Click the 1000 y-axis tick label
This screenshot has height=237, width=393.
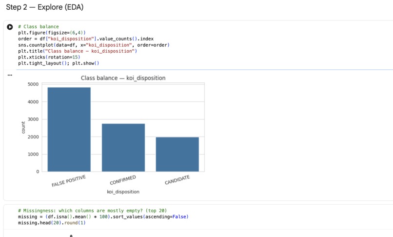tap(33, 154)
